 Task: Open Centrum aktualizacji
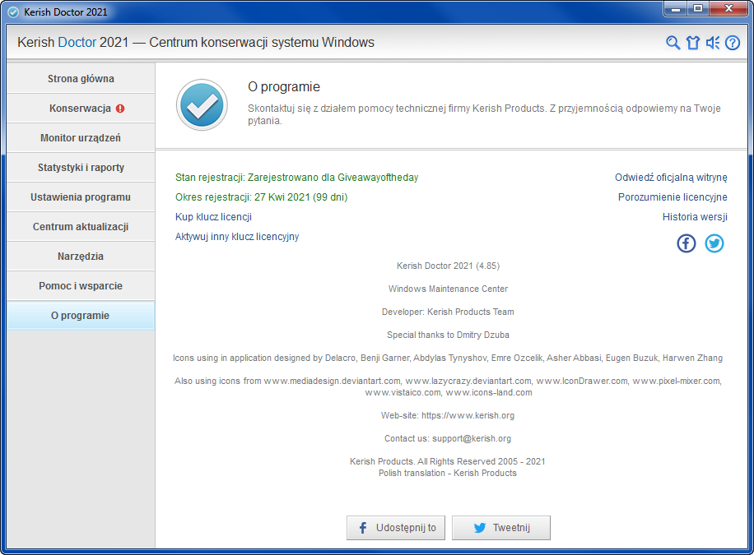(x=81, y=227)
